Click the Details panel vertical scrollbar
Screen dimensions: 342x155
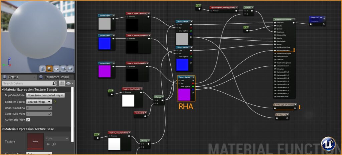pos(72,114)
